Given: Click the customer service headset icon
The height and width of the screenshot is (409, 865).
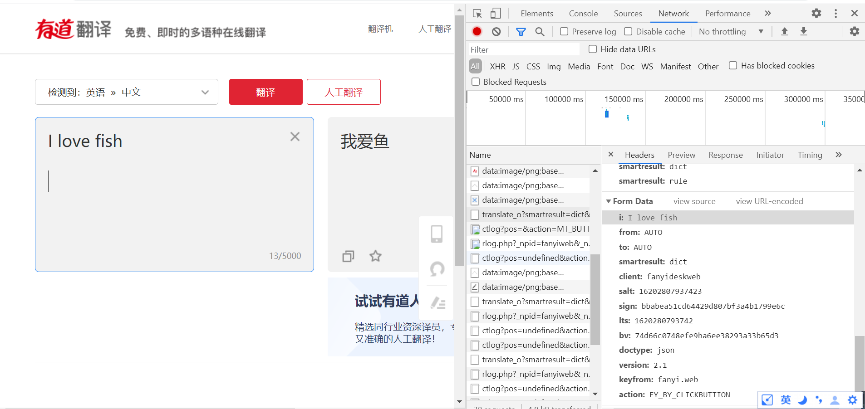Looking at the screenshot, I should point(437,269).
